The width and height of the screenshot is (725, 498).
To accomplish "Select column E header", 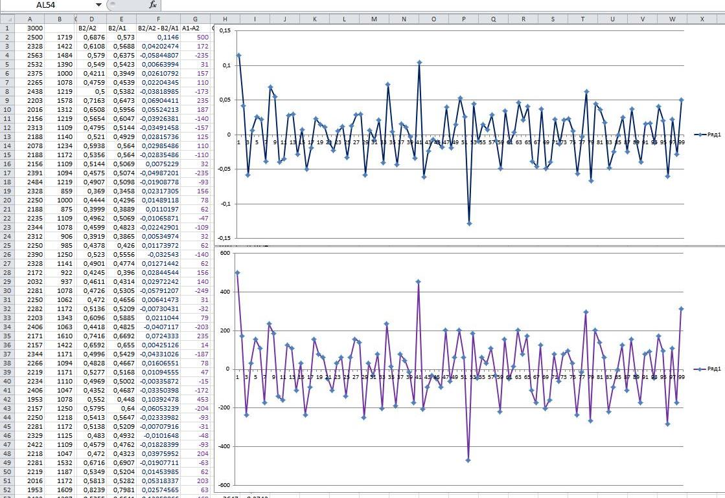I will pyautogui.click(x=122, y=19).
